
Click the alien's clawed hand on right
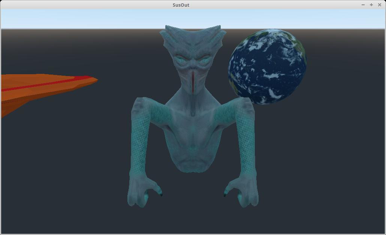click(242, 190)
